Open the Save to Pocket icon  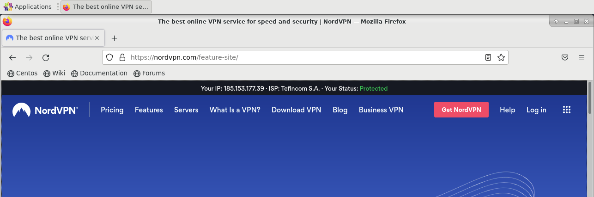(564, 57)
